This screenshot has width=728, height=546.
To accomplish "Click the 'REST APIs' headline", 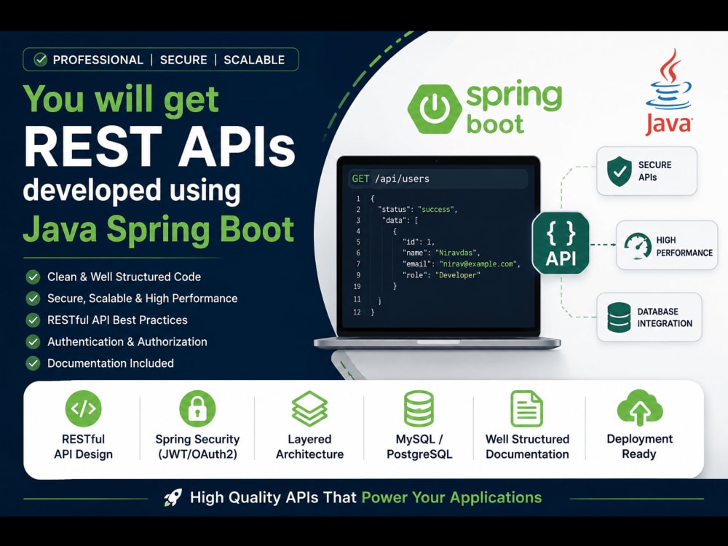I will 159,146.
